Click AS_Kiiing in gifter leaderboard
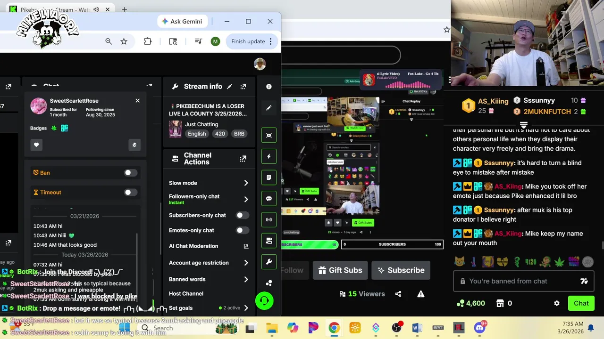The image size is (604, 339). click(x=493, y=101)
